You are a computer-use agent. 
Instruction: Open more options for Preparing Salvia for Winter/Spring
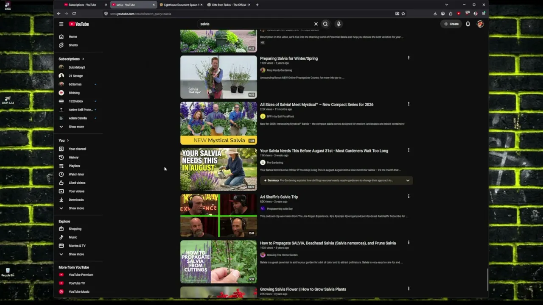point(409,58)
